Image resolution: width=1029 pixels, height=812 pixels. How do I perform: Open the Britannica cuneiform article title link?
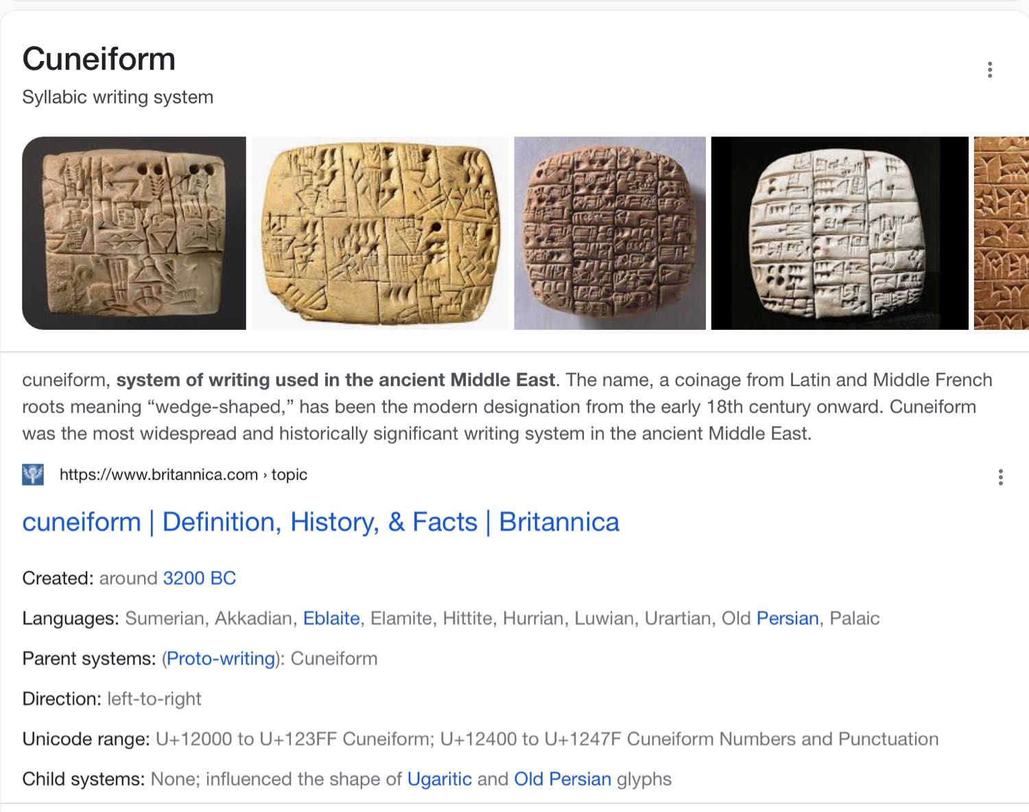coord(320,523)
